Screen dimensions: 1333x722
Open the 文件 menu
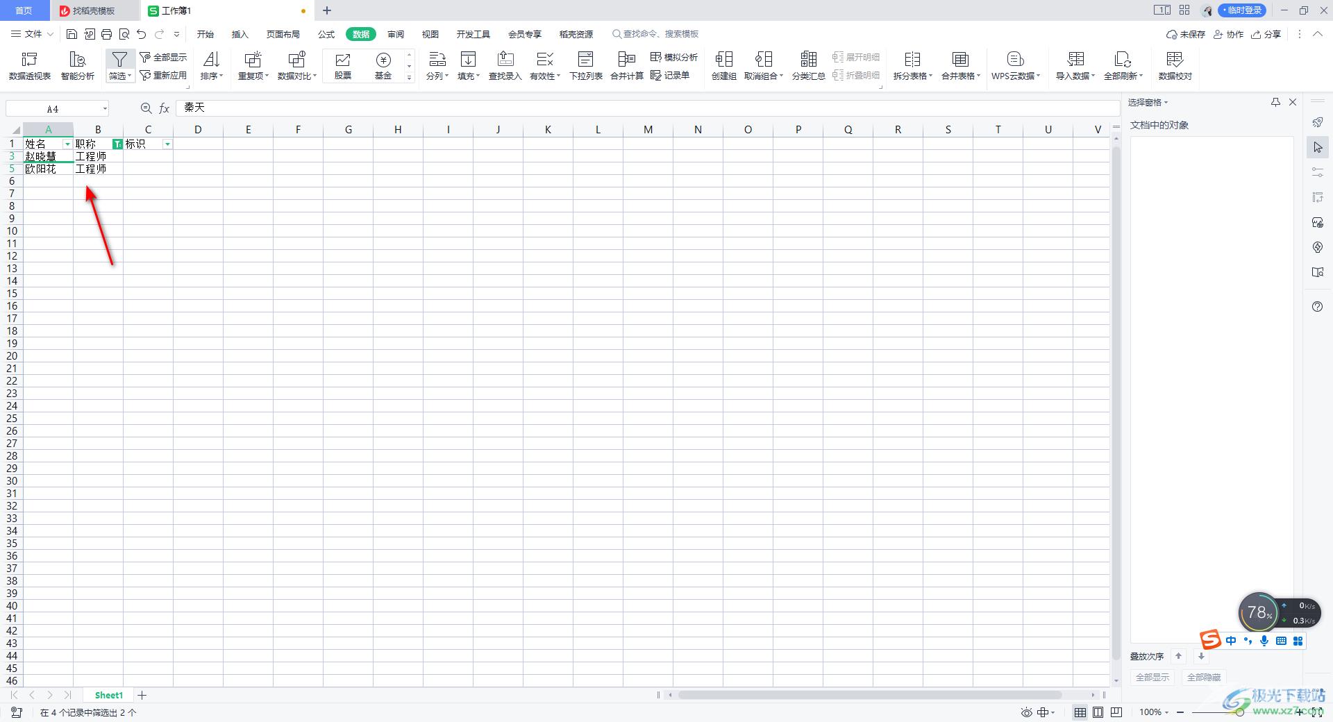(33, 34)
